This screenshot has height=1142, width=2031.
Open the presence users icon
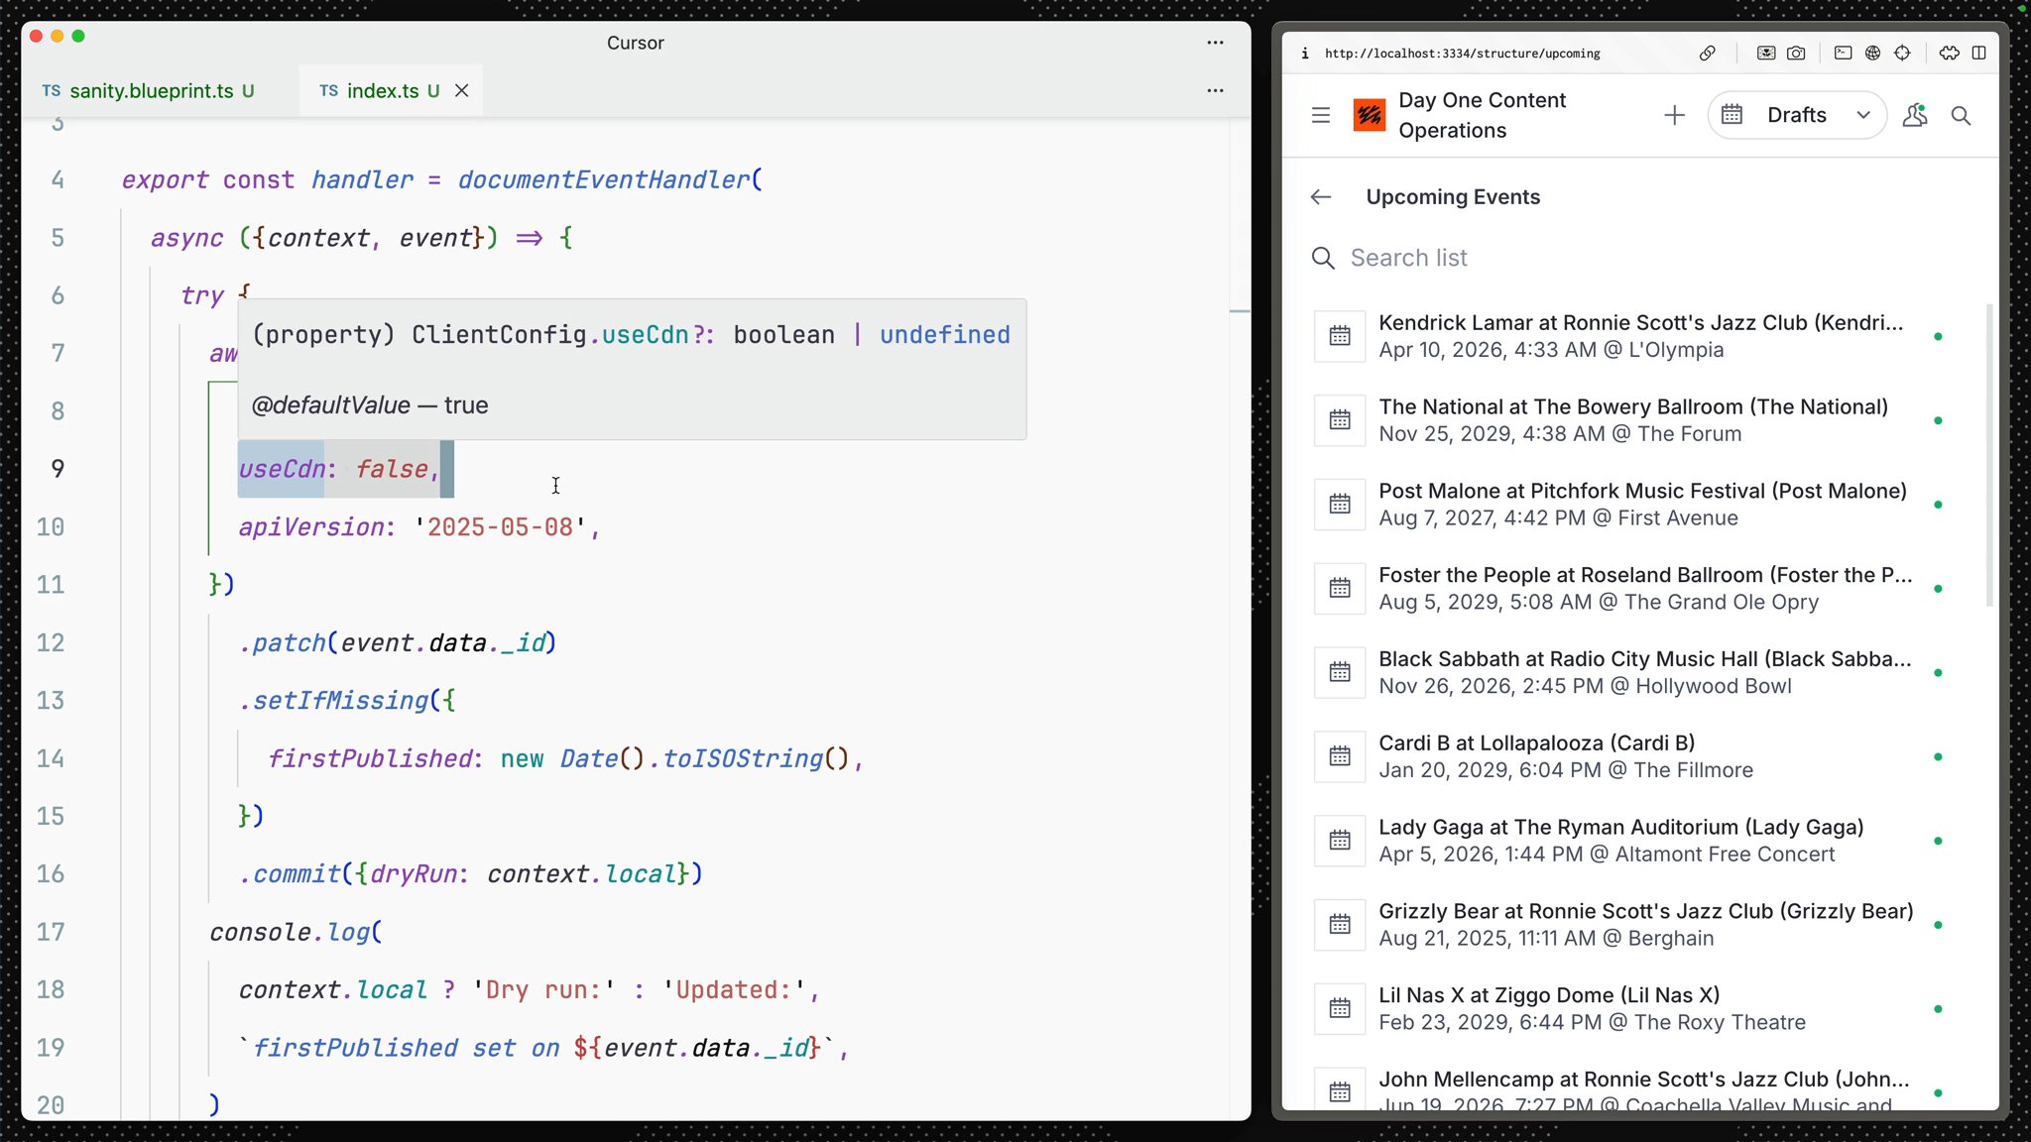coord(1915,116)
